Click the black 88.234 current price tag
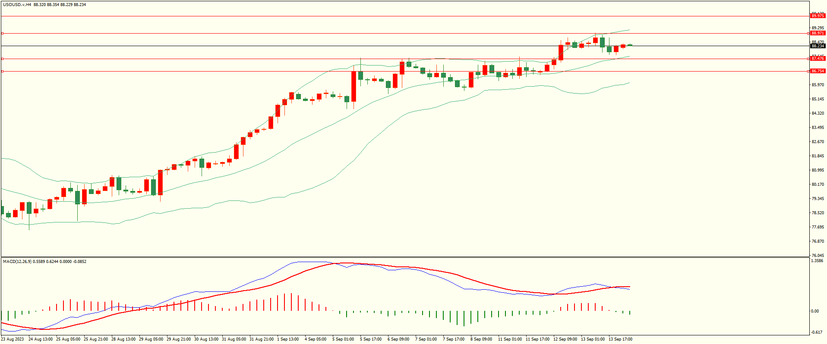The height and width of the screenshot is (344, 827). click(x=818, y=46)
